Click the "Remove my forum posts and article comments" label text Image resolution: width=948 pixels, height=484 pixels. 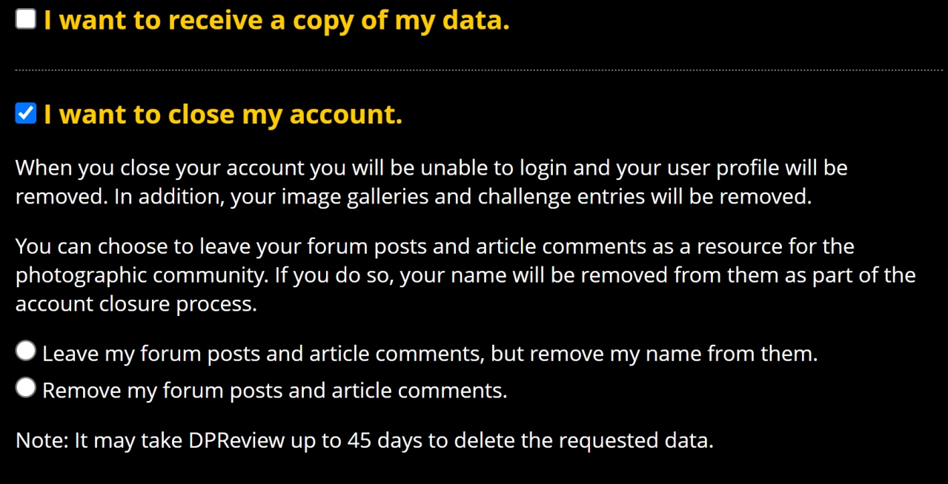274,390
